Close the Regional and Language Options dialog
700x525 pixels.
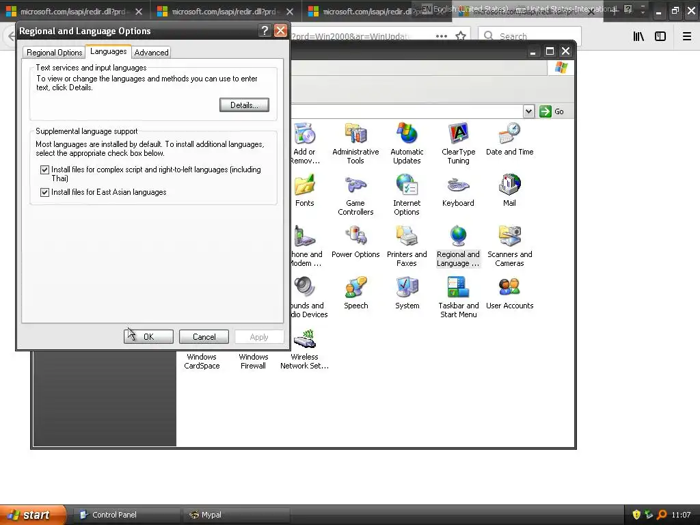click(280, 30)
